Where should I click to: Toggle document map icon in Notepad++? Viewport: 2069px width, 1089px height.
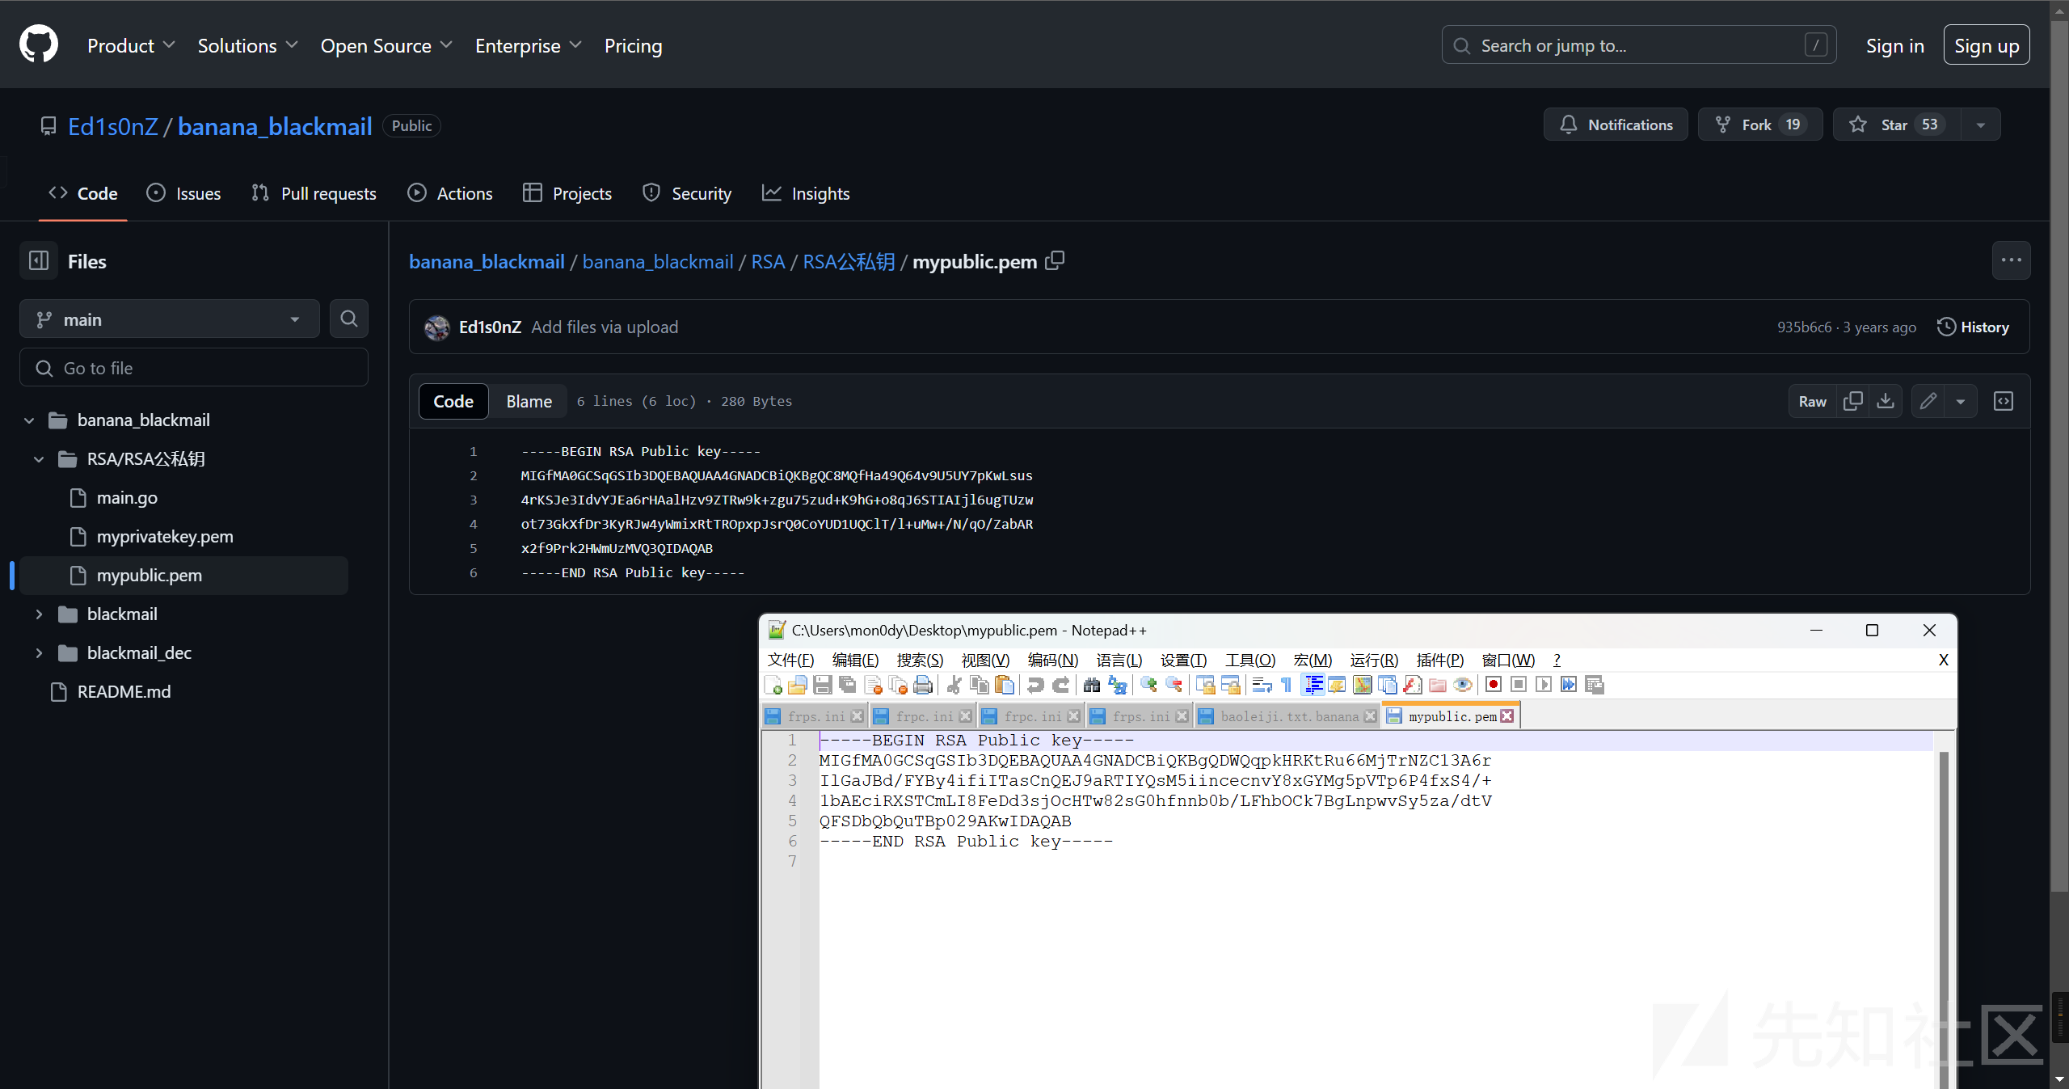[1363, 685]
